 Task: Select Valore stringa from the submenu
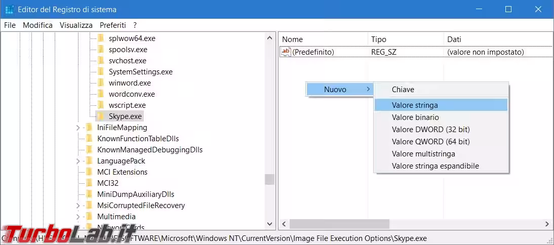pos(415,105)
